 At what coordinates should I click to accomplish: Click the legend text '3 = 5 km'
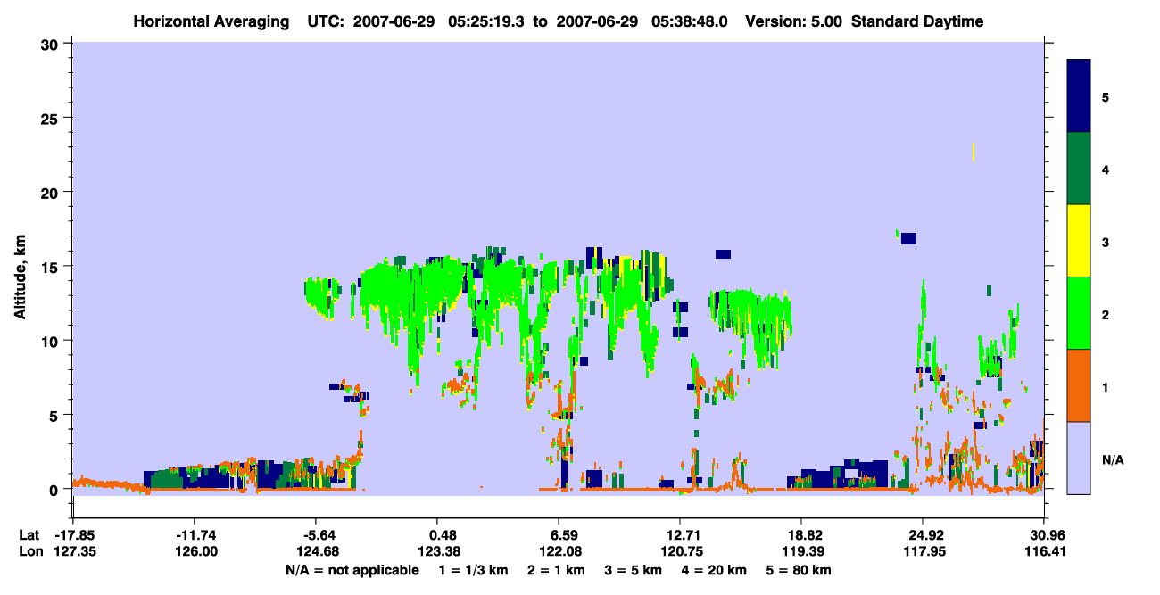(x=634, y=570)
